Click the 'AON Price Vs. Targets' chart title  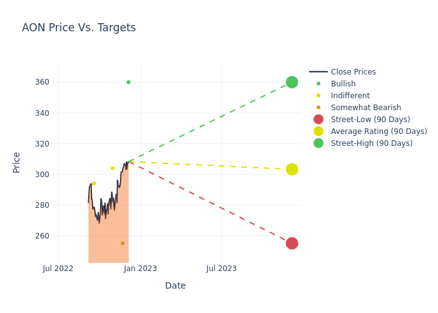[x=79, y=28]
